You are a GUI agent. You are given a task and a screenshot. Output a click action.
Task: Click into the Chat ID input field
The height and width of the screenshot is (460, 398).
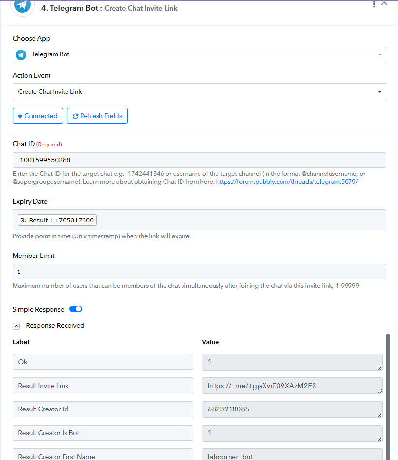point(199,160)
